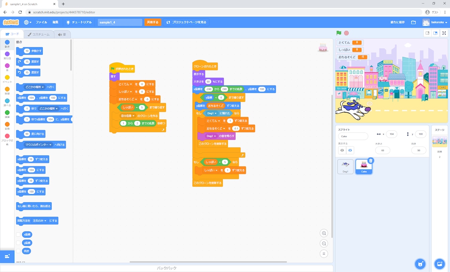The image size is (450, 272).
Task: Zoom in on the code workspace
Action: (x=324, y=233)
